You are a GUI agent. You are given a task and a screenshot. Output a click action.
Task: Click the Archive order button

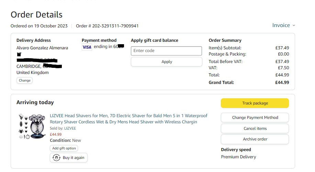coord(255,139)
